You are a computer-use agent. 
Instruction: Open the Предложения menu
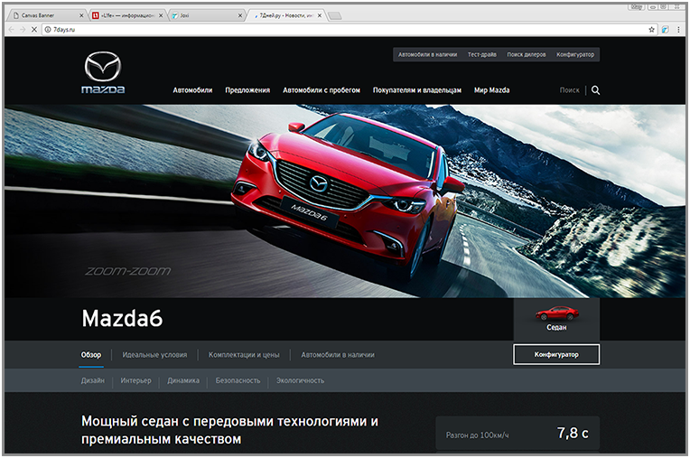coord(247,90)
